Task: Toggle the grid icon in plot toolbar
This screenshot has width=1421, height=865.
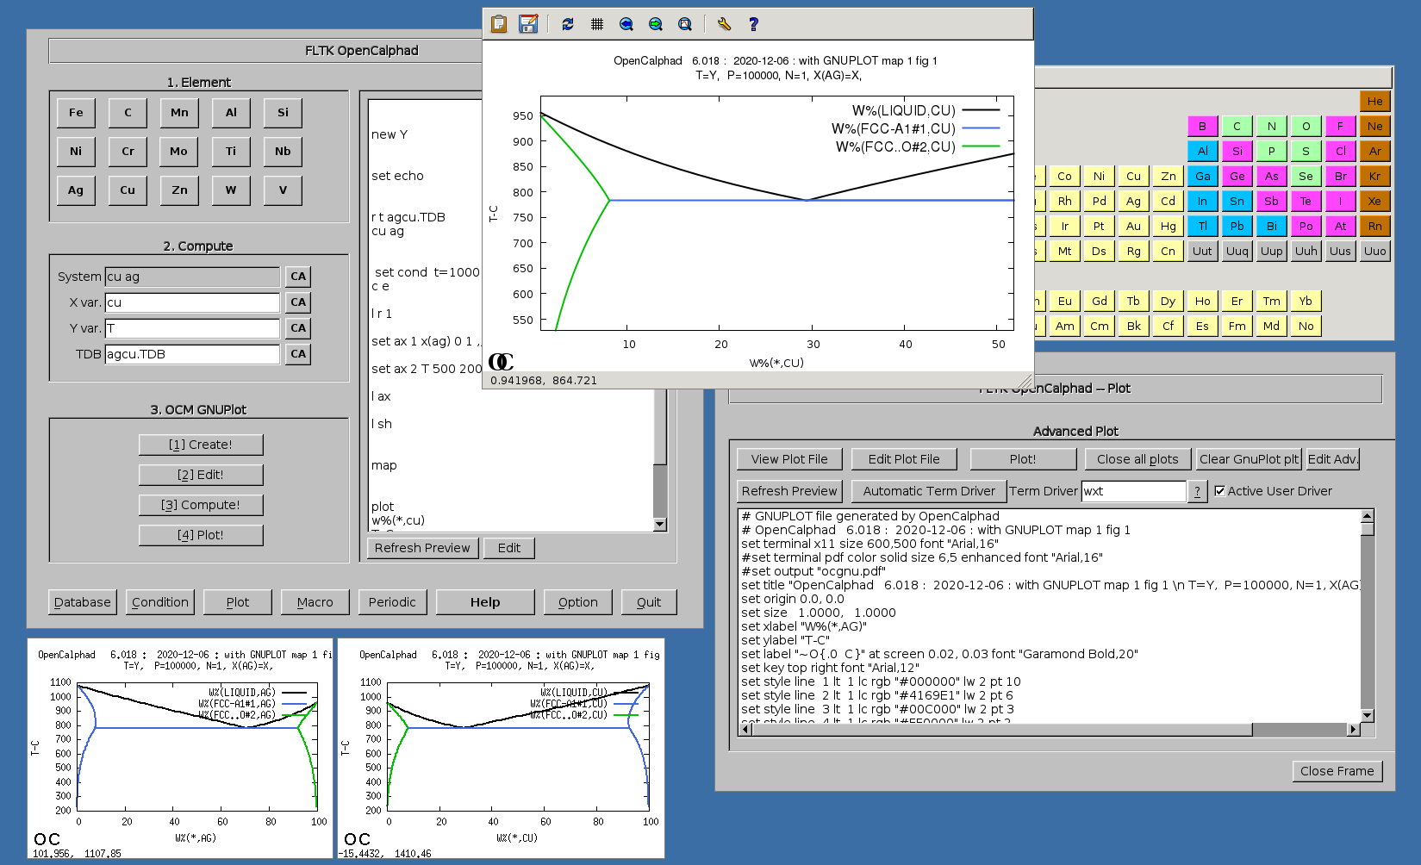Action: click(597, 24)
